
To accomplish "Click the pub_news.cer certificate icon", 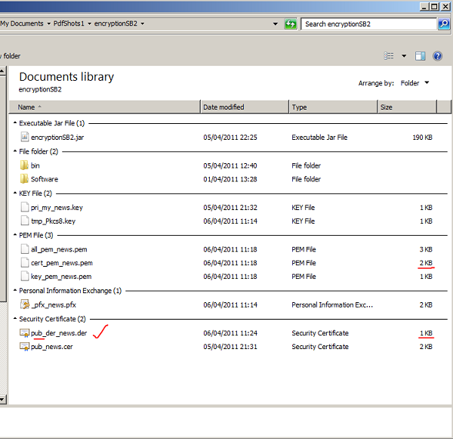I will coord(25,346).
